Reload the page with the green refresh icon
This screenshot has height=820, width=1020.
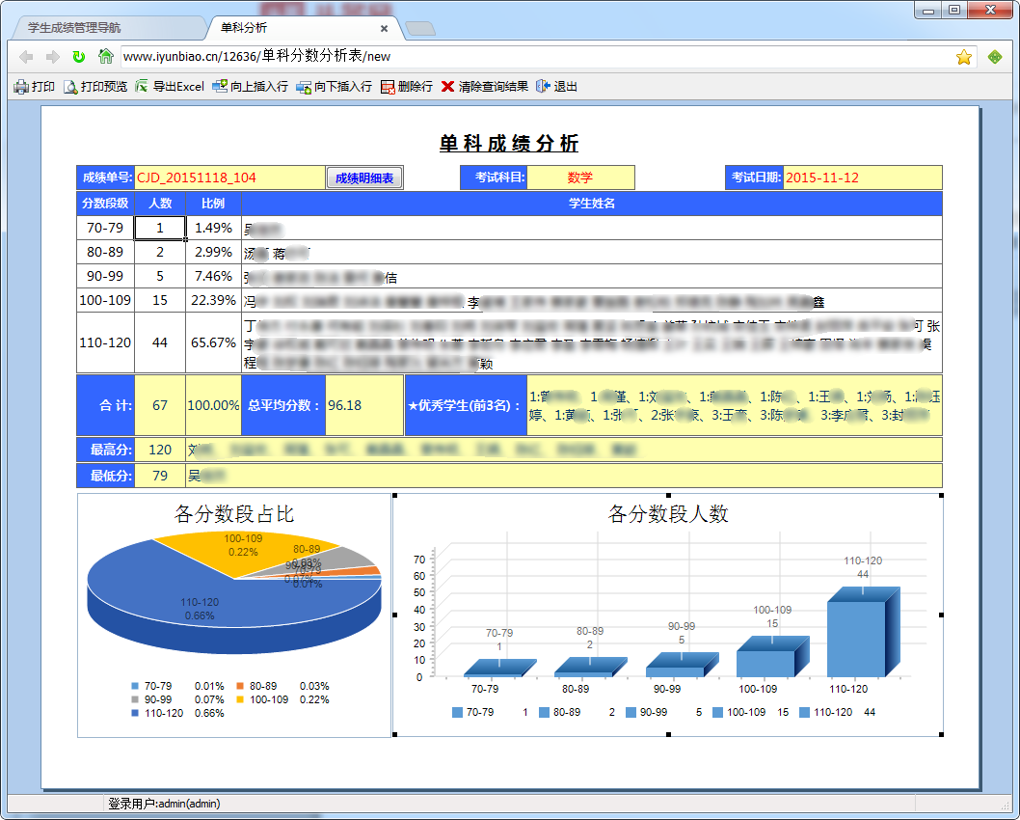tap(79, 57)
